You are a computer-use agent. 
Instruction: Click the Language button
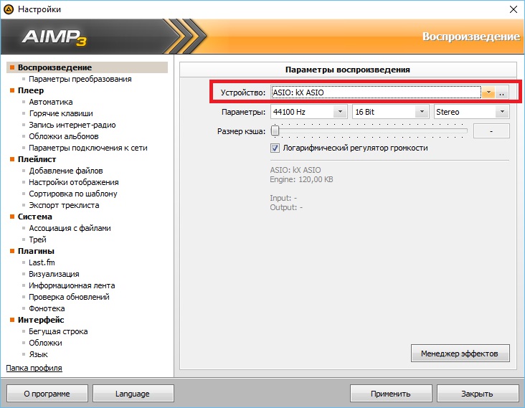pyautogui.click(x=133, y=394)
